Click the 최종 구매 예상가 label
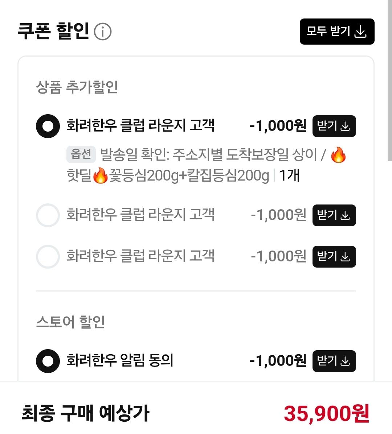 [86, 413]
